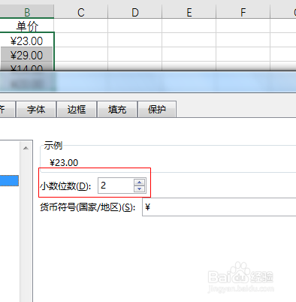
Task: Click the sample preview ¥23.00 text
Action: [x=64, y=163]
